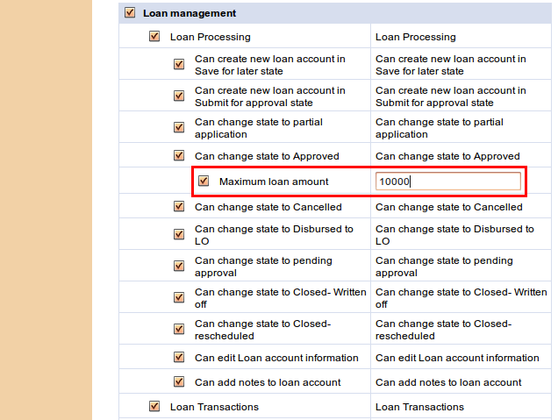Toggle the Loan Processing checkbox
558x420 pixels.
pyautogui.click(x=154, y=37)
